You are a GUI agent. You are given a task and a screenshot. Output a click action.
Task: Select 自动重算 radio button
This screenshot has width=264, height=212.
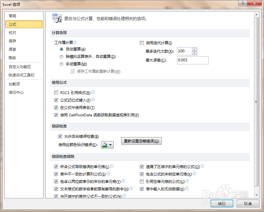(61, 49)
